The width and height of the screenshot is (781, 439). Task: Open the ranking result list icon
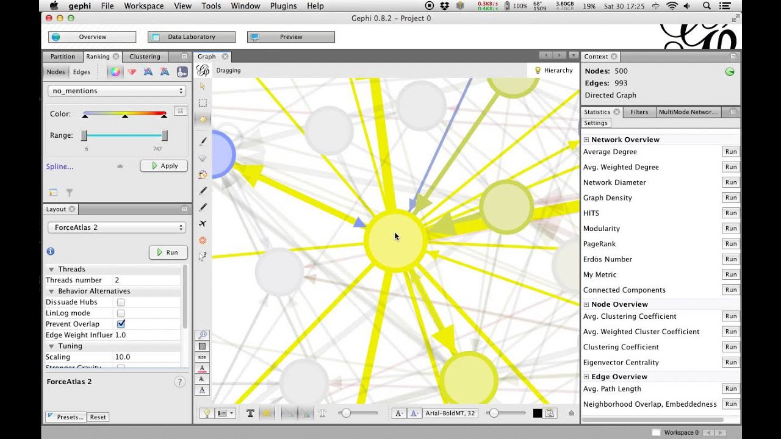[x=53, y=193]
